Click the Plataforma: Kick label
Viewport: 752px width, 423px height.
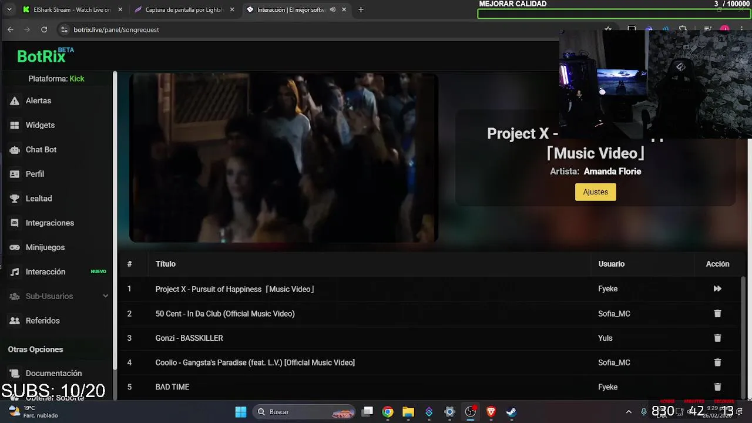(56, 79)
